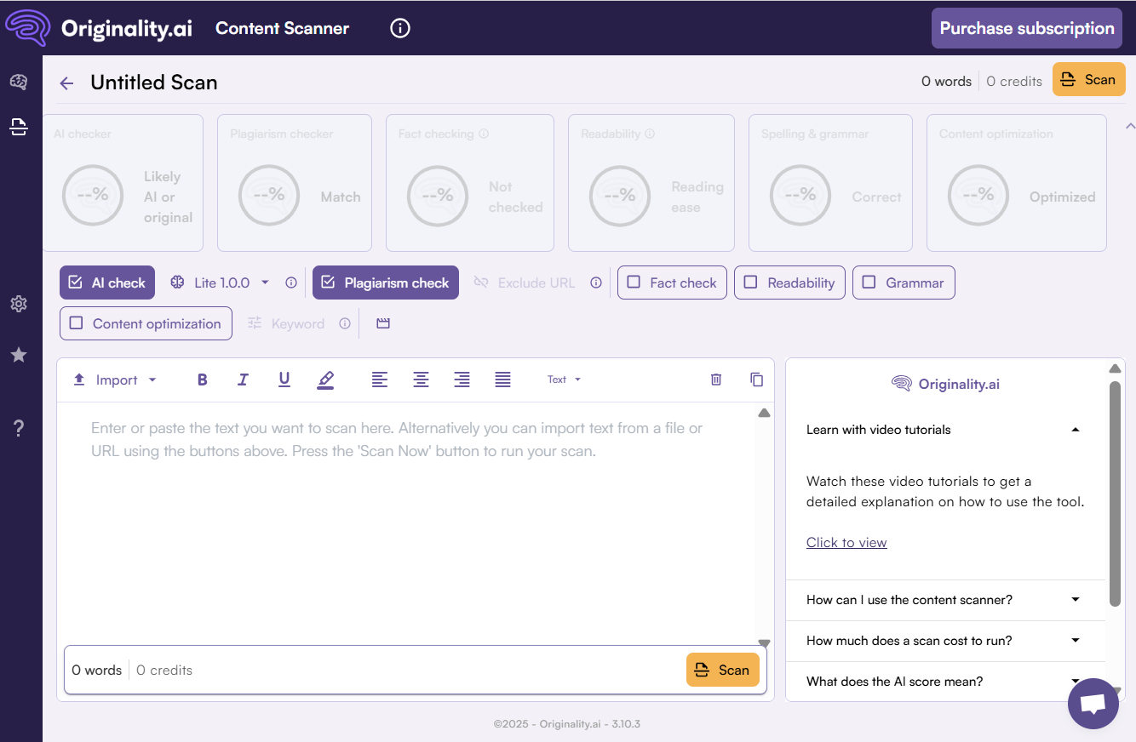Open the Lite 1.0.0 model dropdown
The image size is (1136, 742).
pos(220,283)
